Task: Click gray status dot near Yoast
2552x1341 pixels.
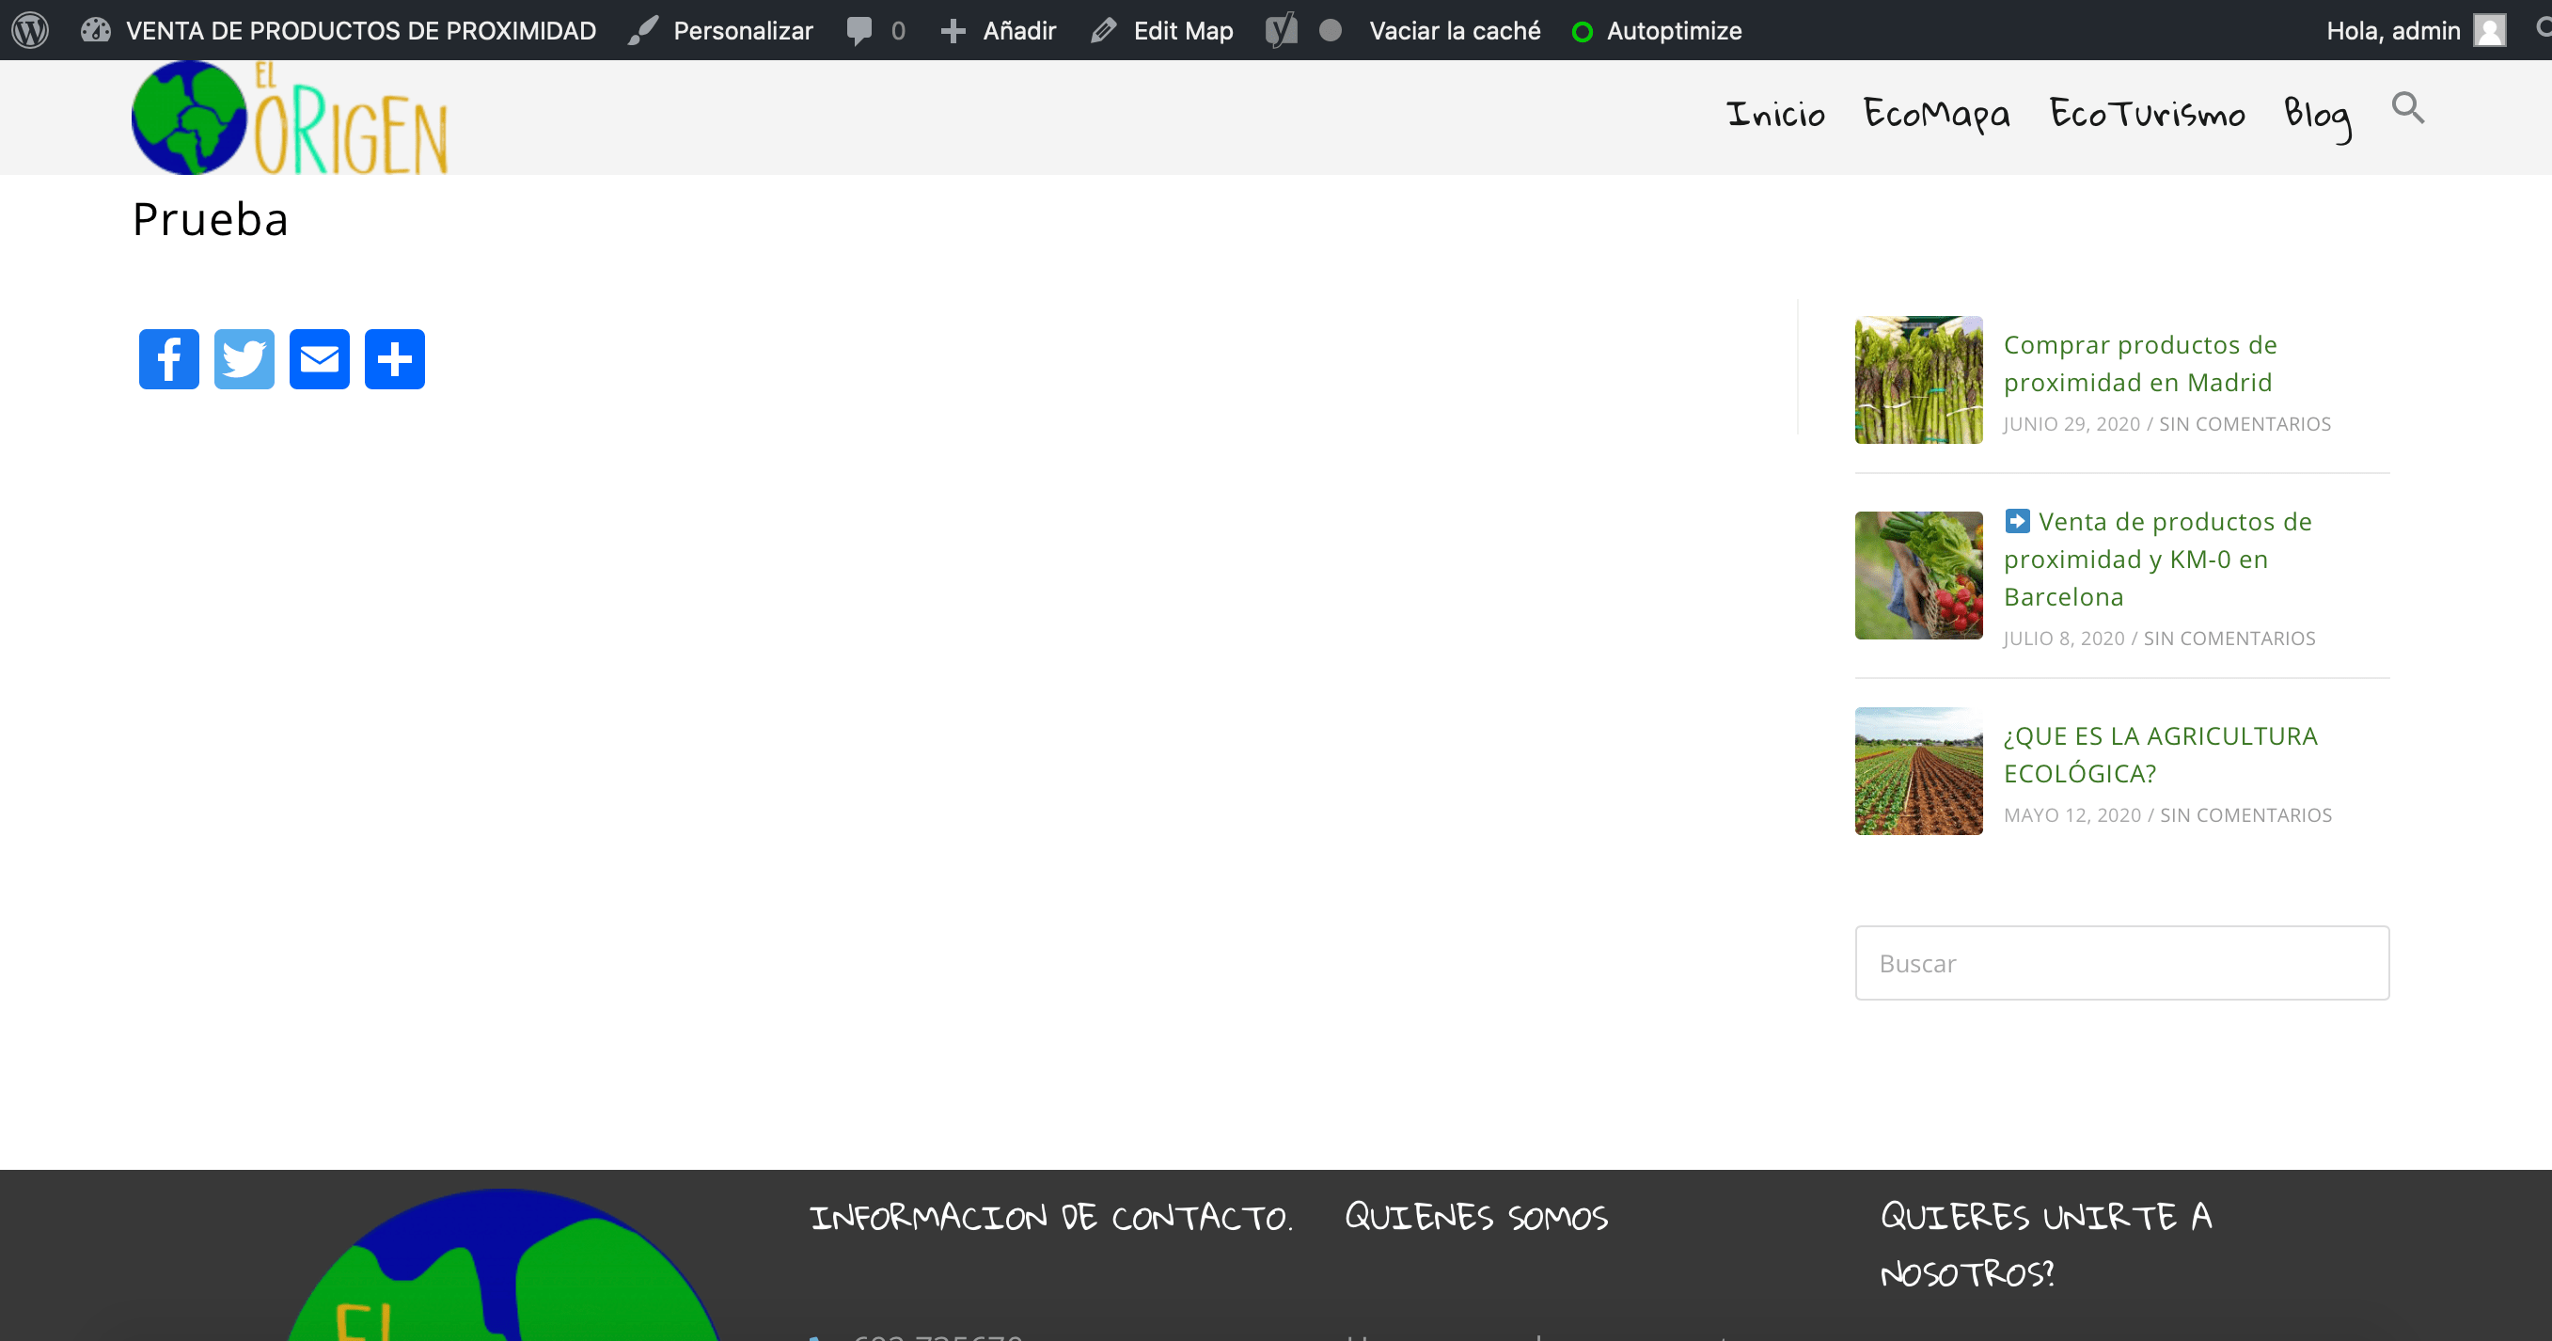Action: pos(1331,31)
